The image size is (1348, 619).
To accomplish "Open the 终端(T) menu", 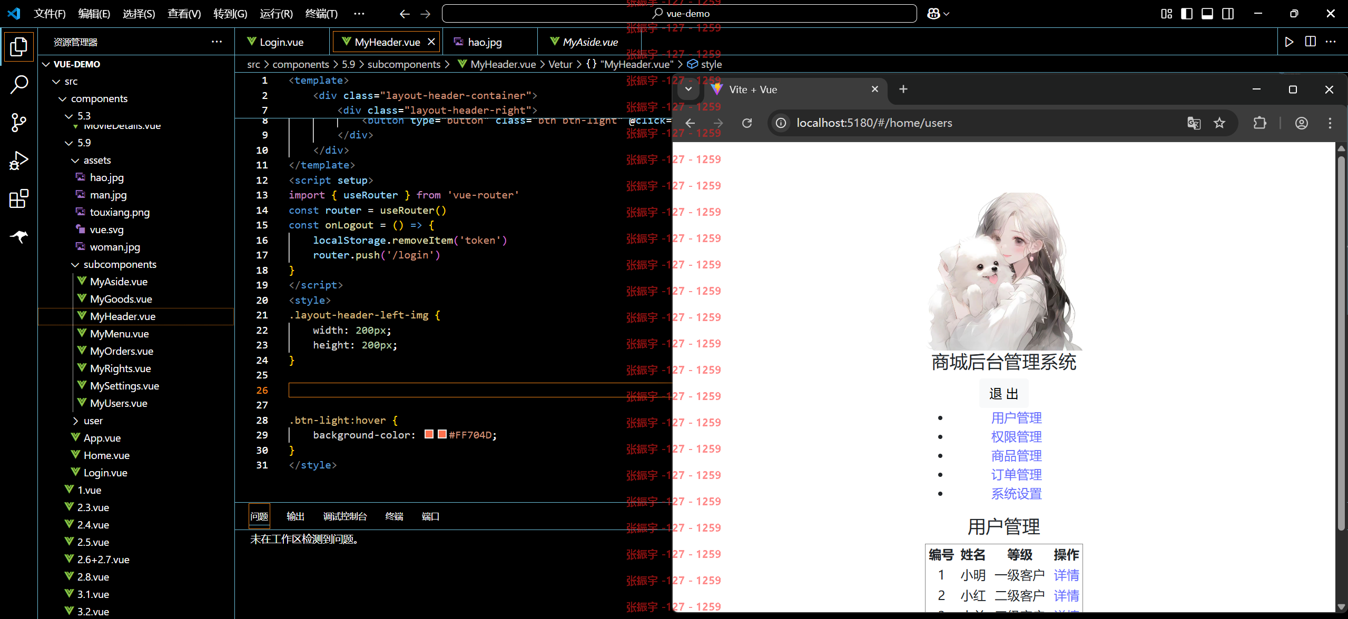I will point(322,14).
